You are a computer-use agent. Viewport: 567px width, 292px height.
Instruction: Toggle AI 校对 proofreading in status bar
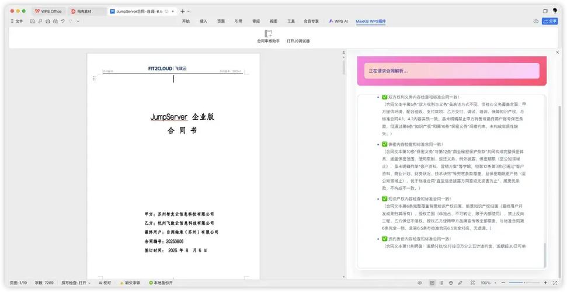[105, 283]
